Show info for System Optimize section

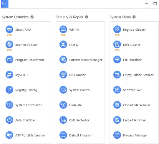click(32, 17)
